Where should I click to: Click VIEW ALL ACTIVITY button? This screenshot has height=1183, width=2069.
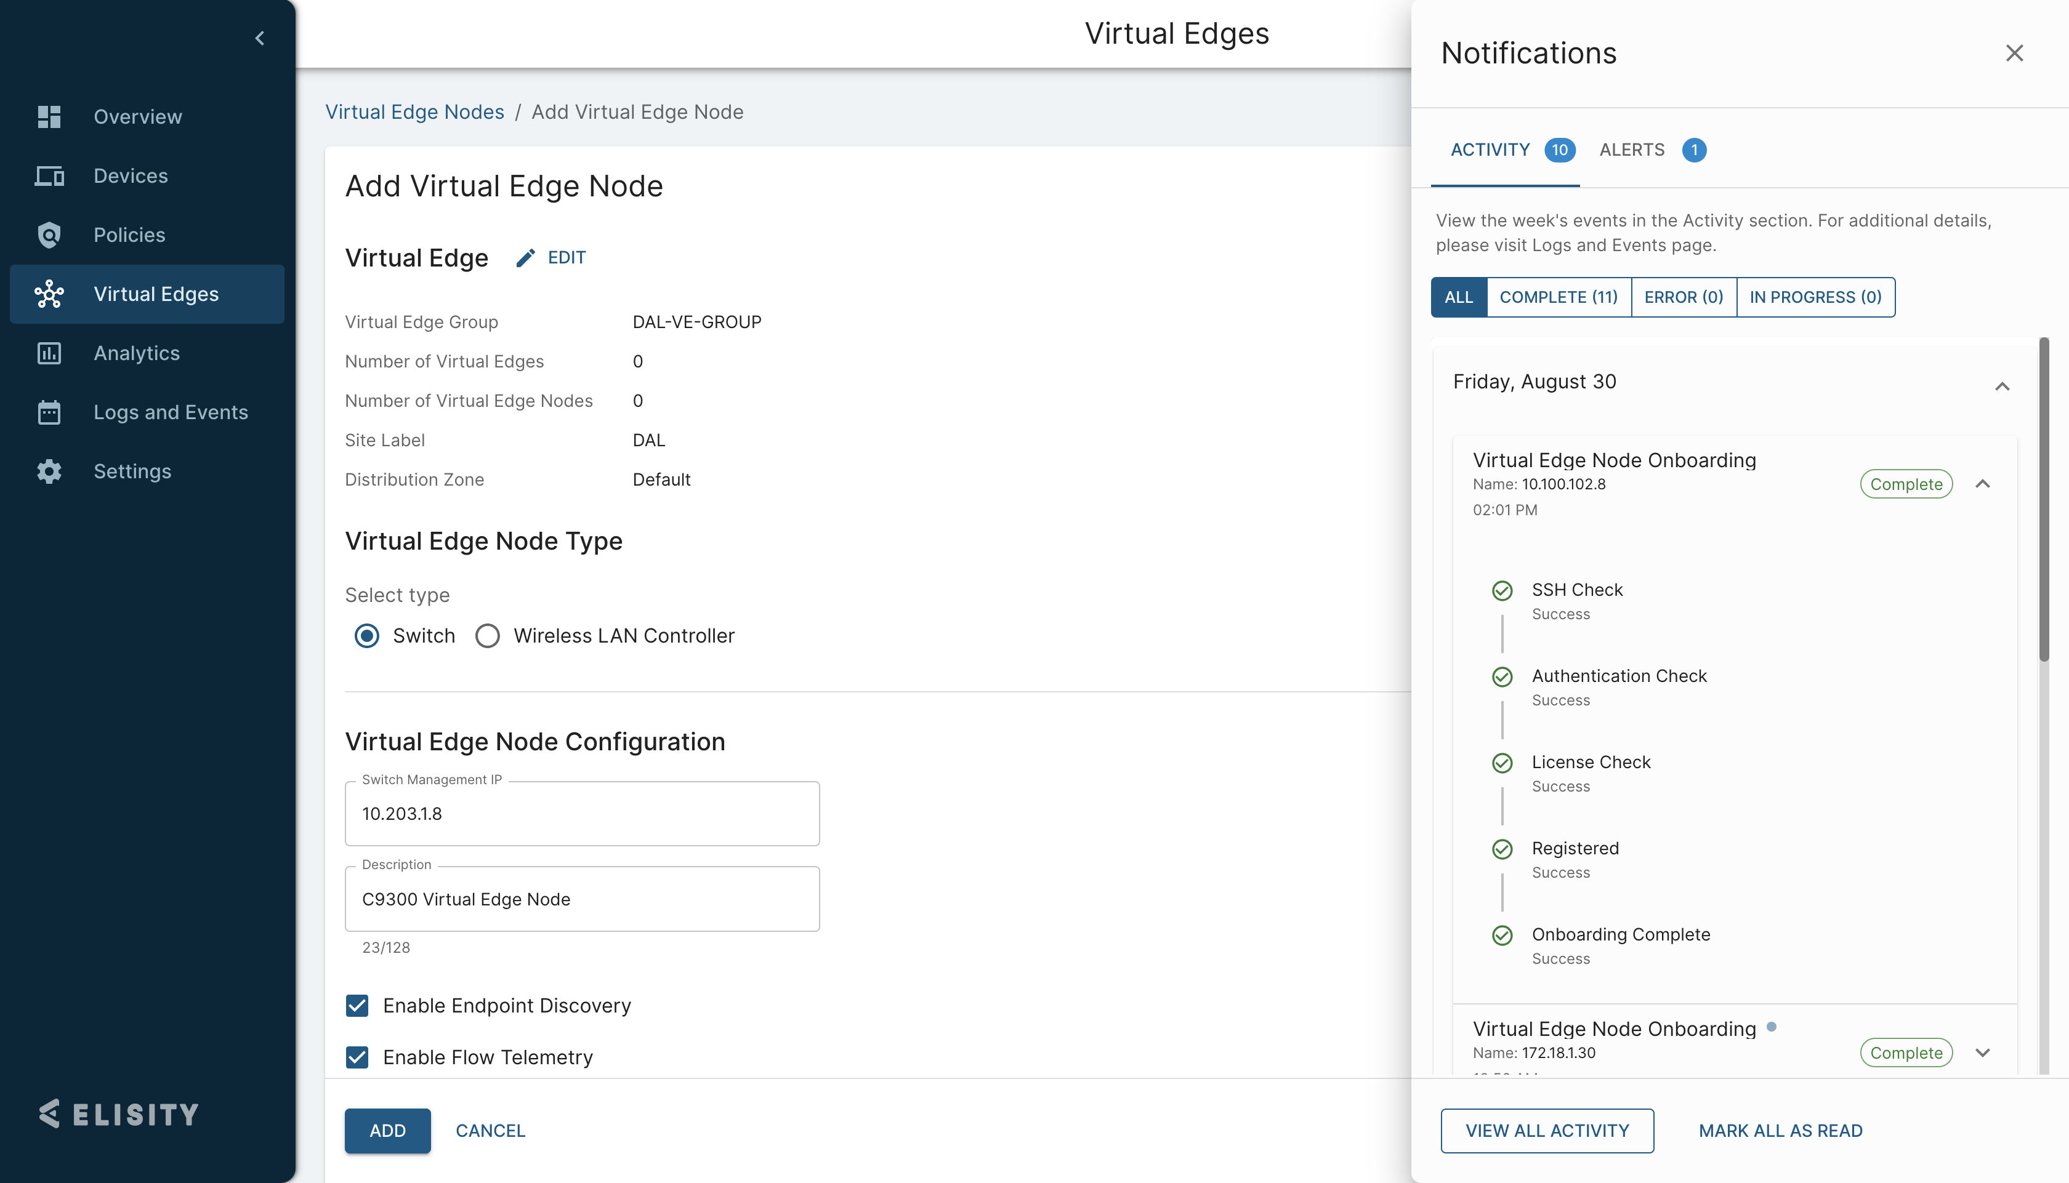click(1547, 1131)
